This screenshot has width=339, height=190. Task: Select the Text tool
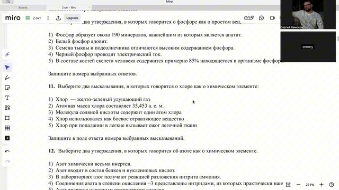7,98
